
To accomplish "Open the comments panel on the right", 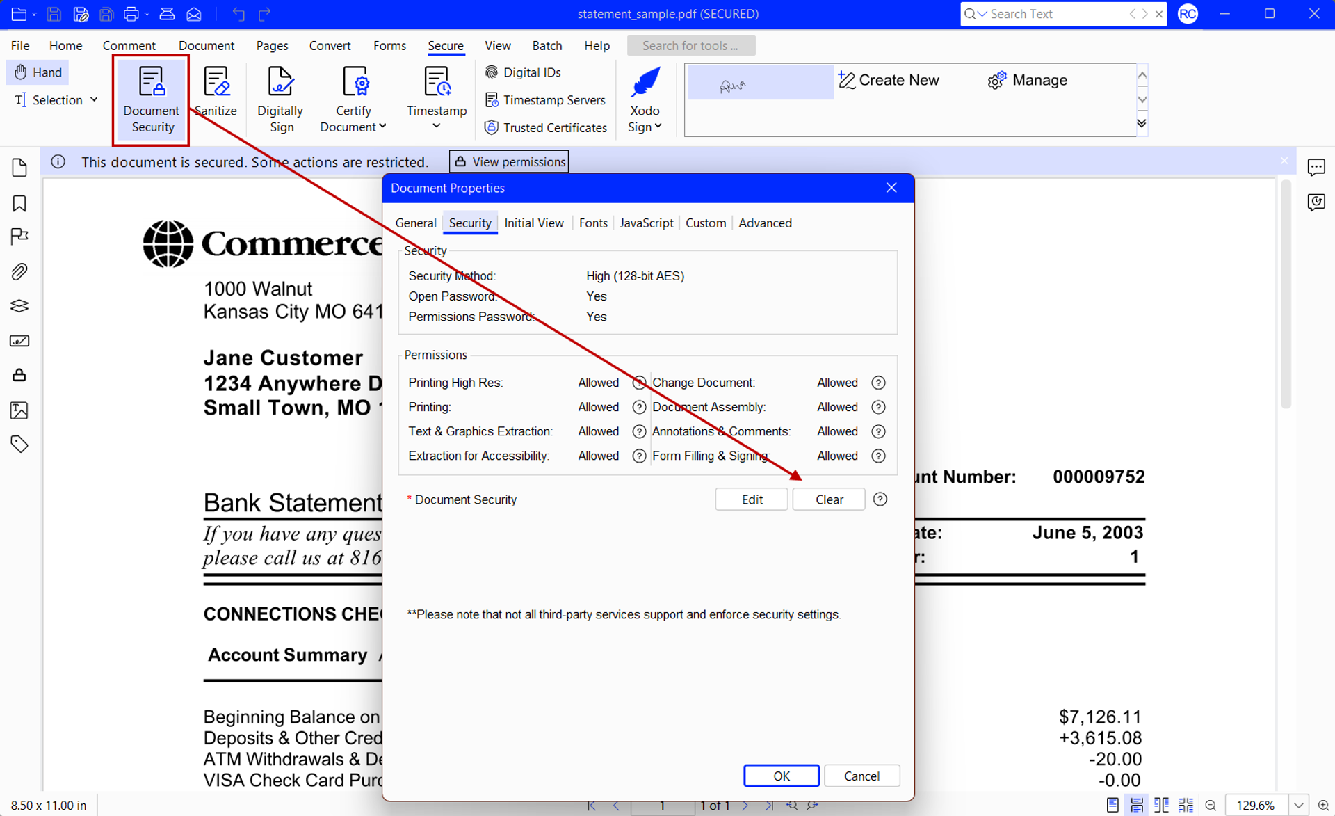I will pos(1316,167).
